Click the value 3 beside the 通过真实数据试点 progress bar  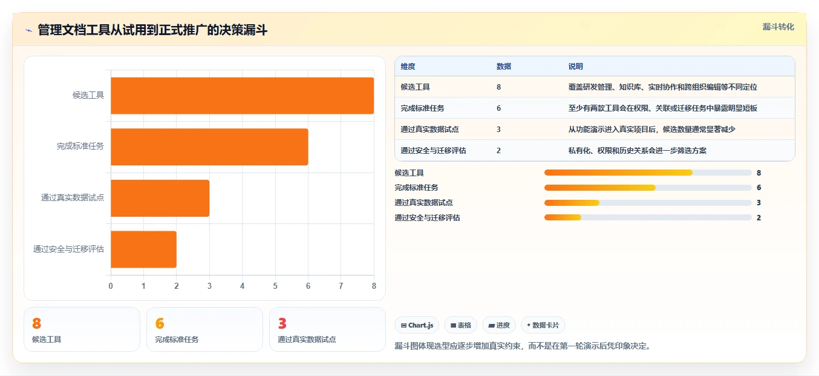tap(759, 203)
